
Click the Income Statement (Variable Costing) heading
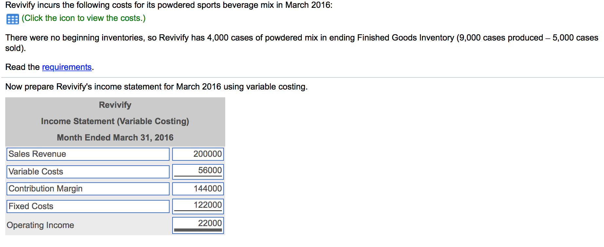coord(115,121)
